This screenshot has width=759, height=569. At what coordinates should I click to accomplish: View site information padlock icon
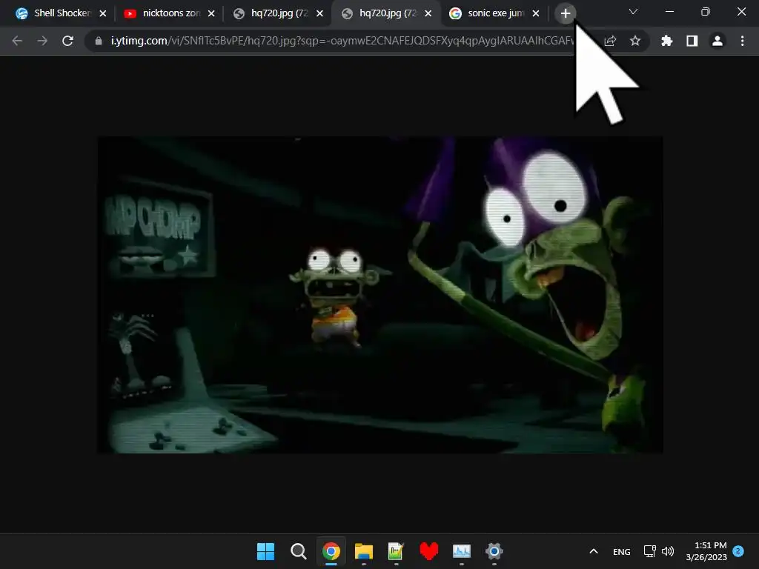pyautogui.click(x=99, y=41)
